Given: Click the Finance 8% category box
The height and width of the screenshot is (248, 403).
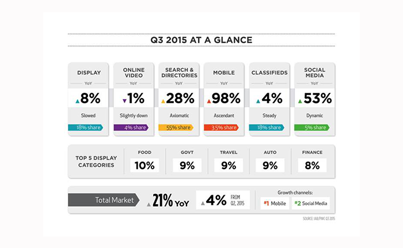Looking at the screenshot, I should pyautogui.click(x=312, y=166).
